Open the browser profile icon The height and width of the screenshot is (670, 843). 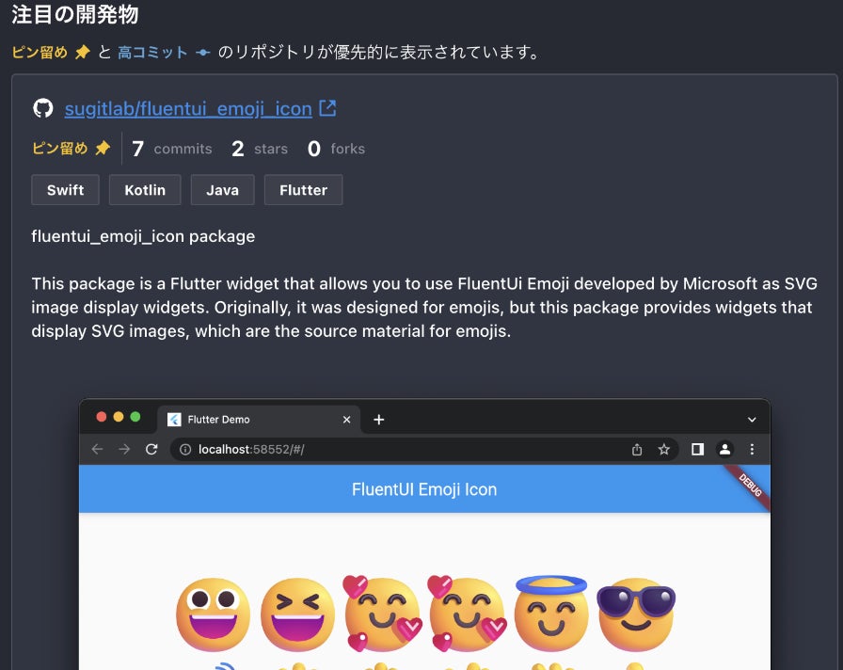(724, 449)
